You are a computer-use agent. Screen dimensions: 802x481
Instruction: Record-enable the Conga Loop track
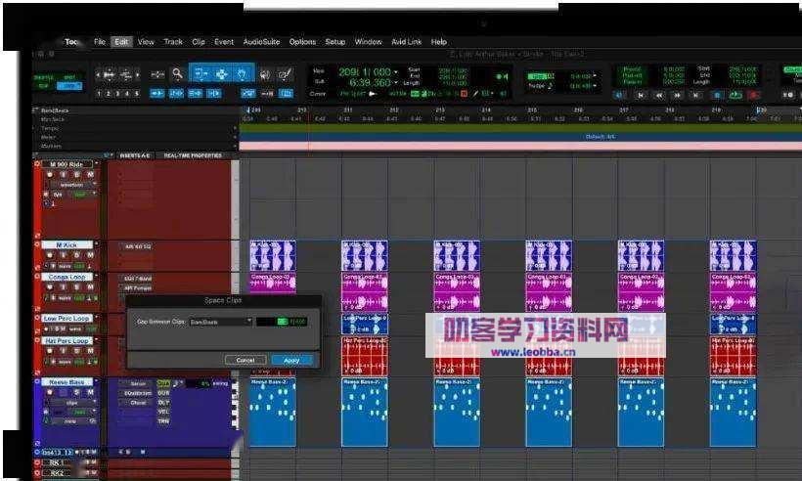click(50, 286)
